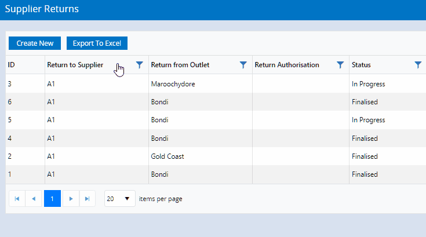Click Bondi outlet in row 1
Screen dimensions: 426x237
click(x=159, y=174)
